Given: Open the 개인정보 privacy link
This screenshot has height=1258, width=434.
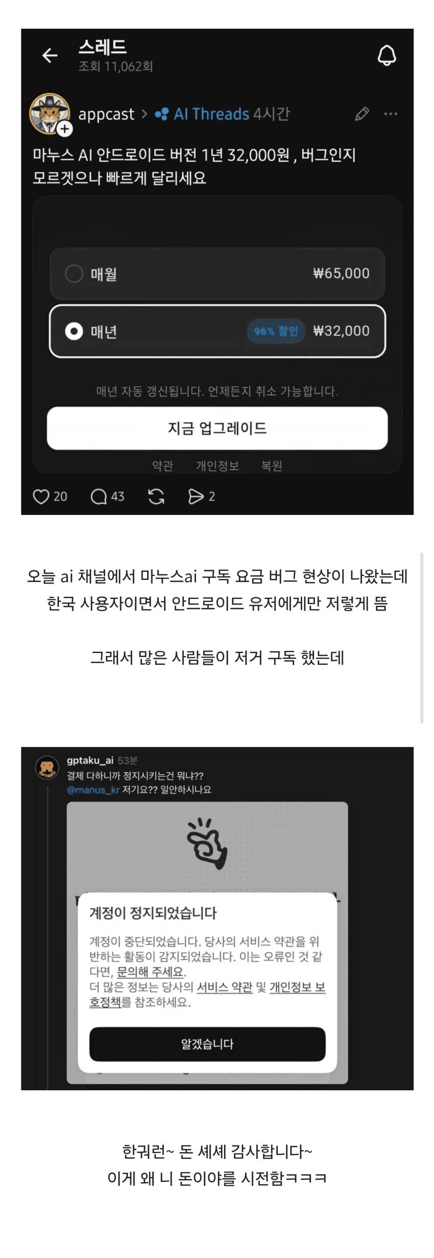Looking at the screenshot, I should pyautogui.click(x=218, y=465).
